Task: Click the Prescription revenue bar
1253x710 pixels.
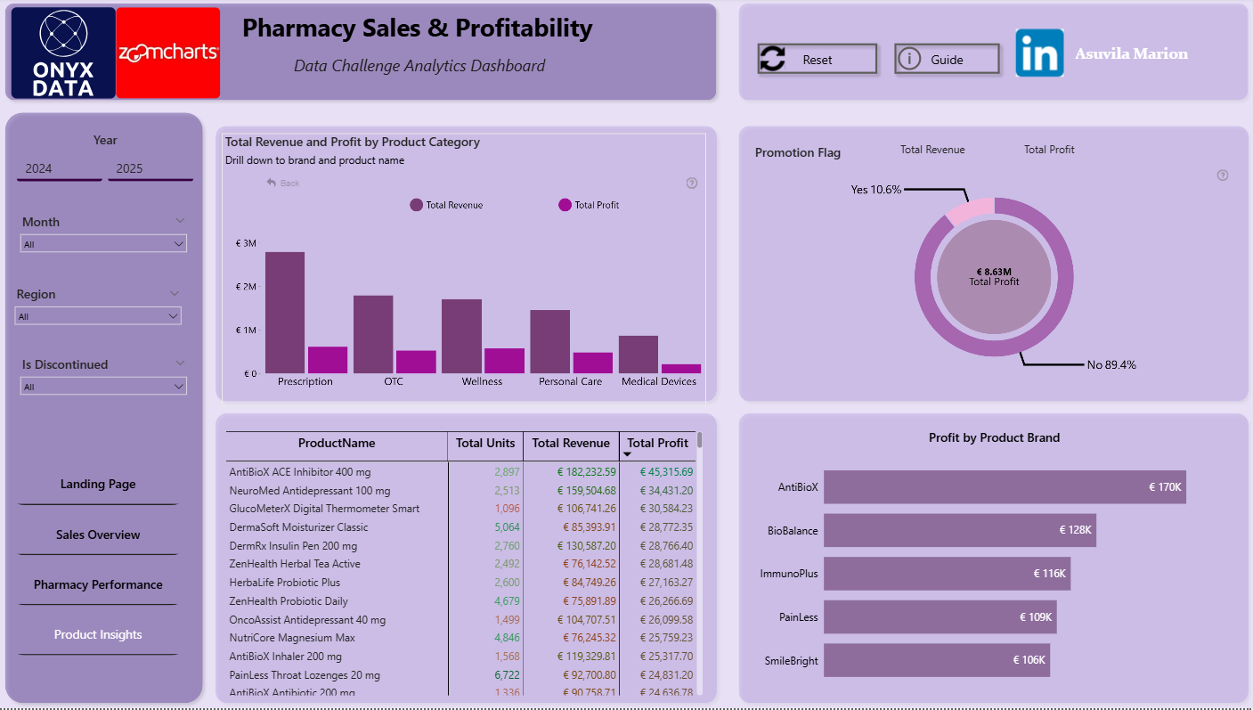Action: pyautogui.click(x=284, y=312)
